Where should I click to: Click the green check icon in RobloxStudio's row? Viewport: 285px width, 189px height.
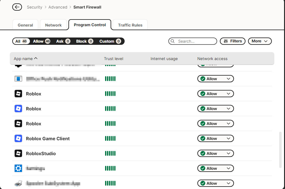[203, 154]
